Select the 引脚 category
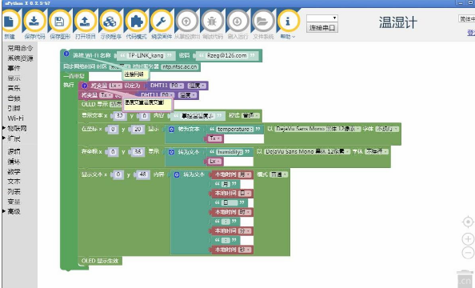Screen dimensions: 475x288 pos(14,108)
